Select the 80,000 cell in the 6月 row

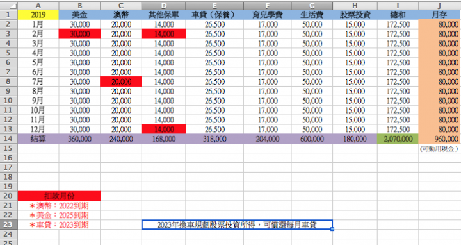pos(439,72)
